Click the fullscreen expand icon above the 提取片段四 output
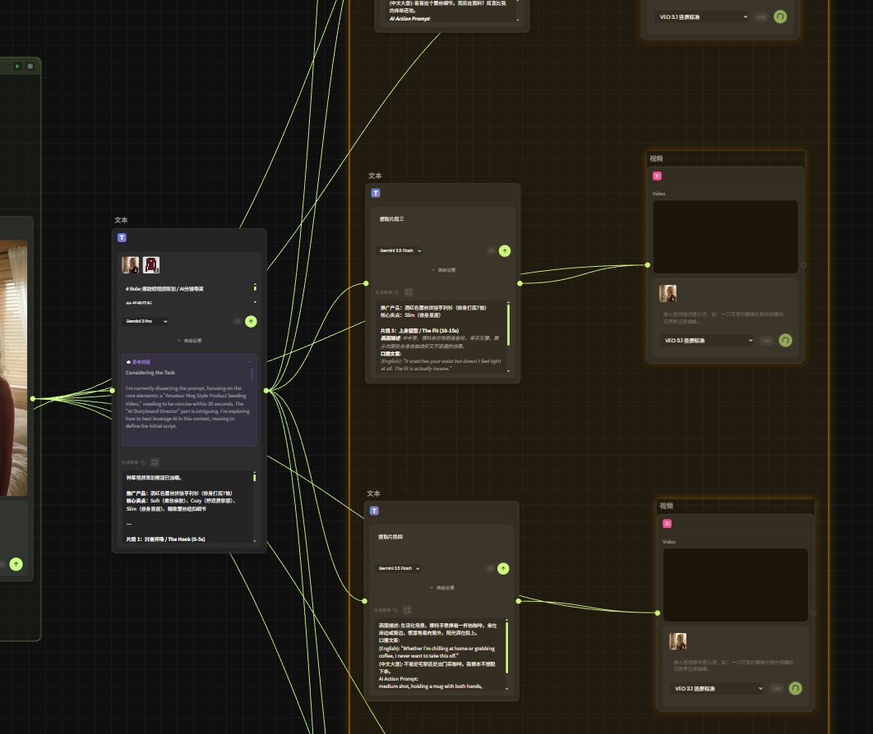This screenshot has width=873, height=734. tap(407, 609)
